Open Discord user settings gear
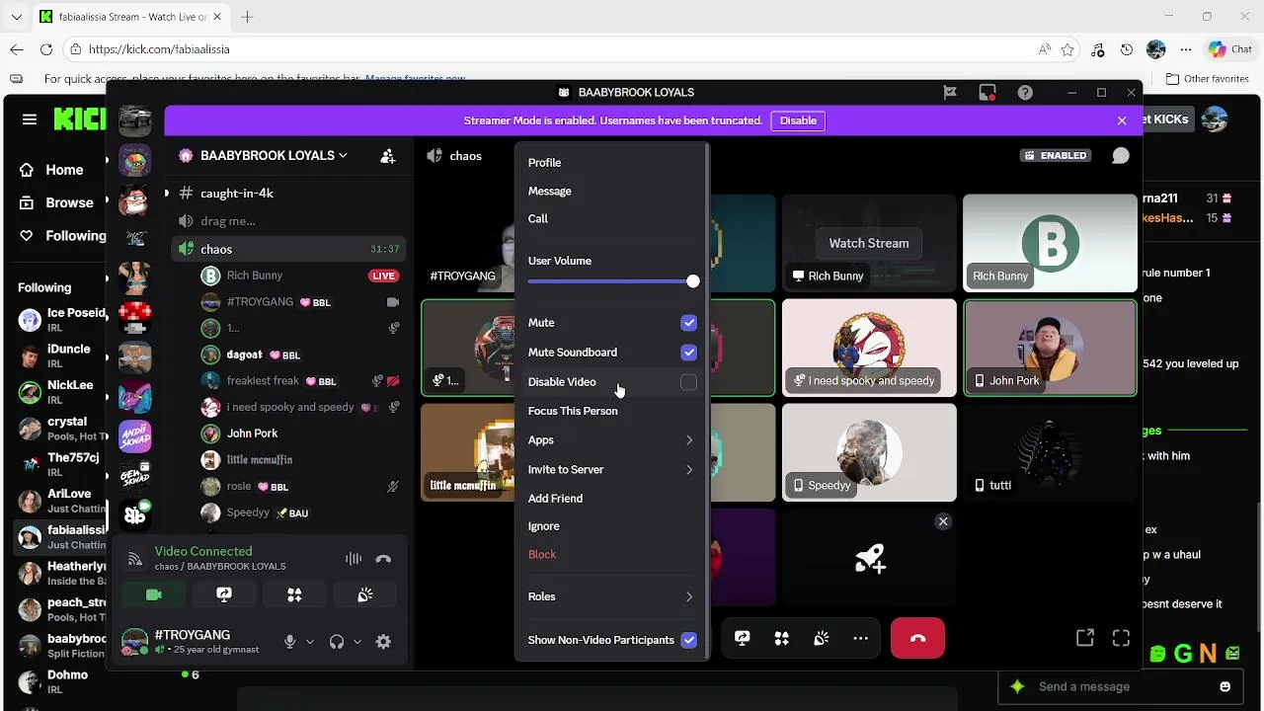Image resolution: width=1264 pixels, height=711 pixels. pyautogui.click(x=384, y=642)
